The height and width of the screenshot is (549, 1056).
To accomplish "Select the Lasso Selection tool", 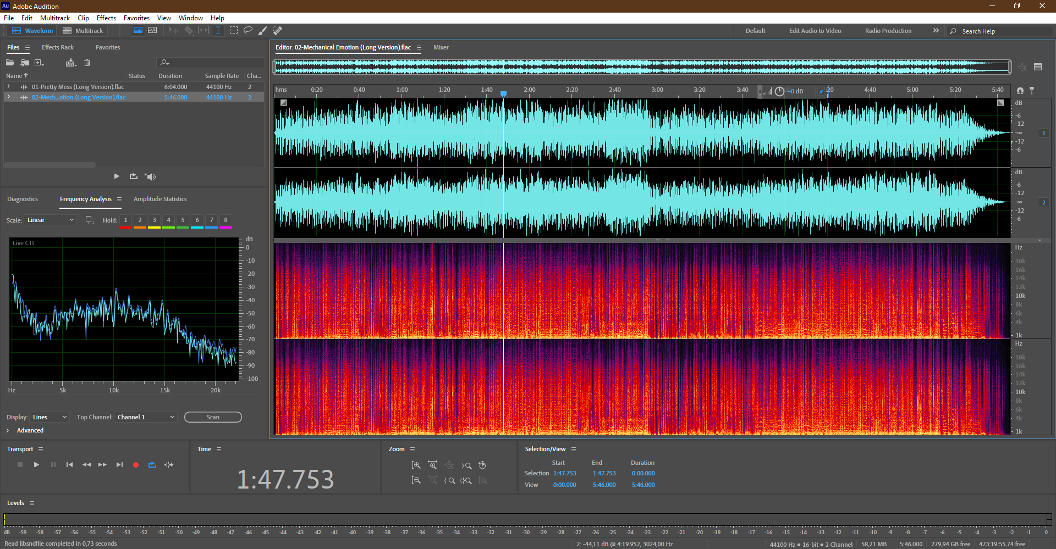I will coord(248,30).
